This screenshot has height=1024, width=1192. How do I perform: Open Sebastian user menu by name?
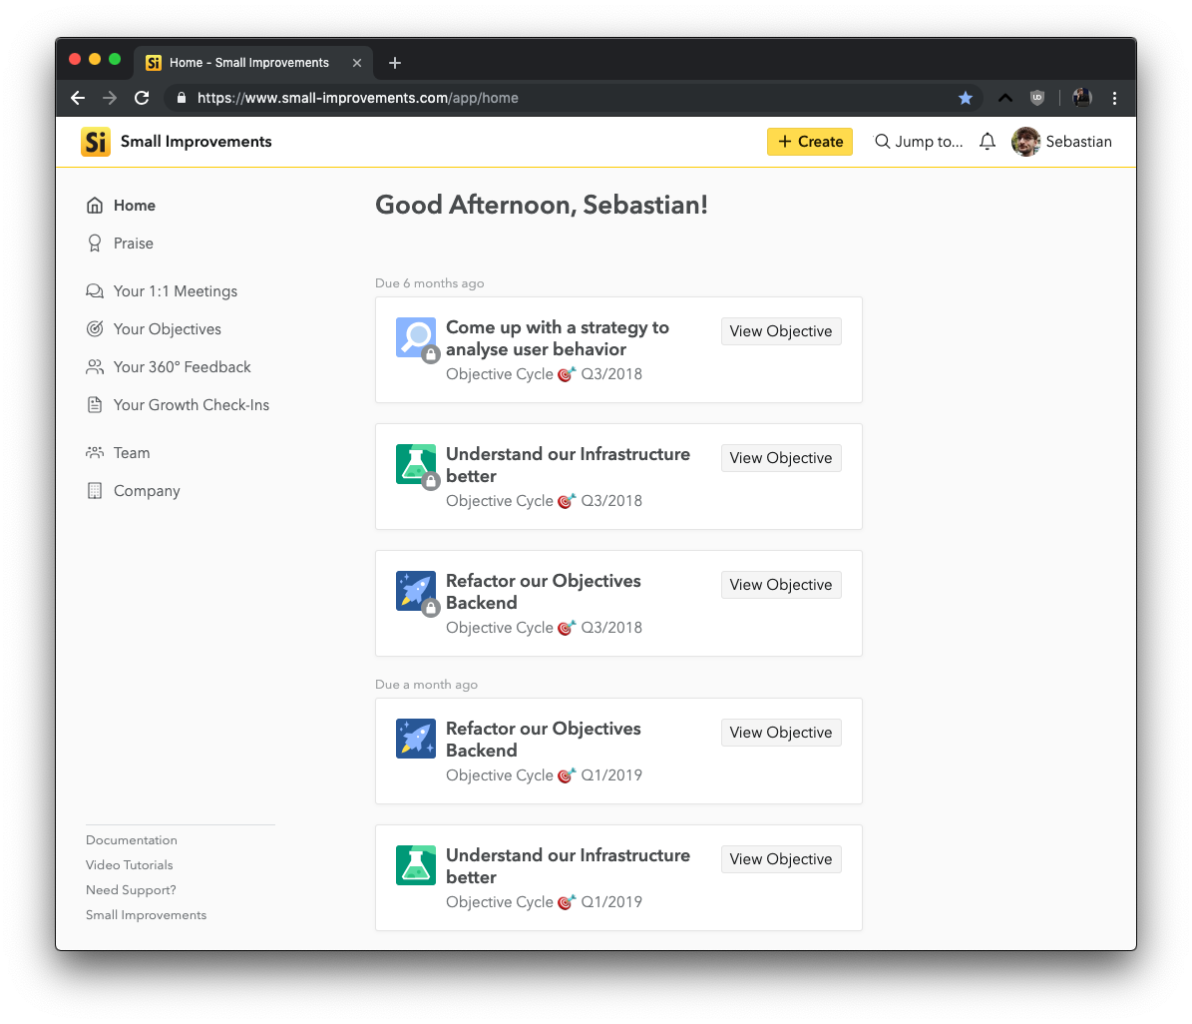click(1078, 142)
